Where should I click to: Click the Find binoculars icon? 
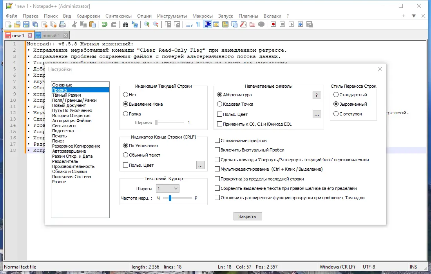coord(126,24)
